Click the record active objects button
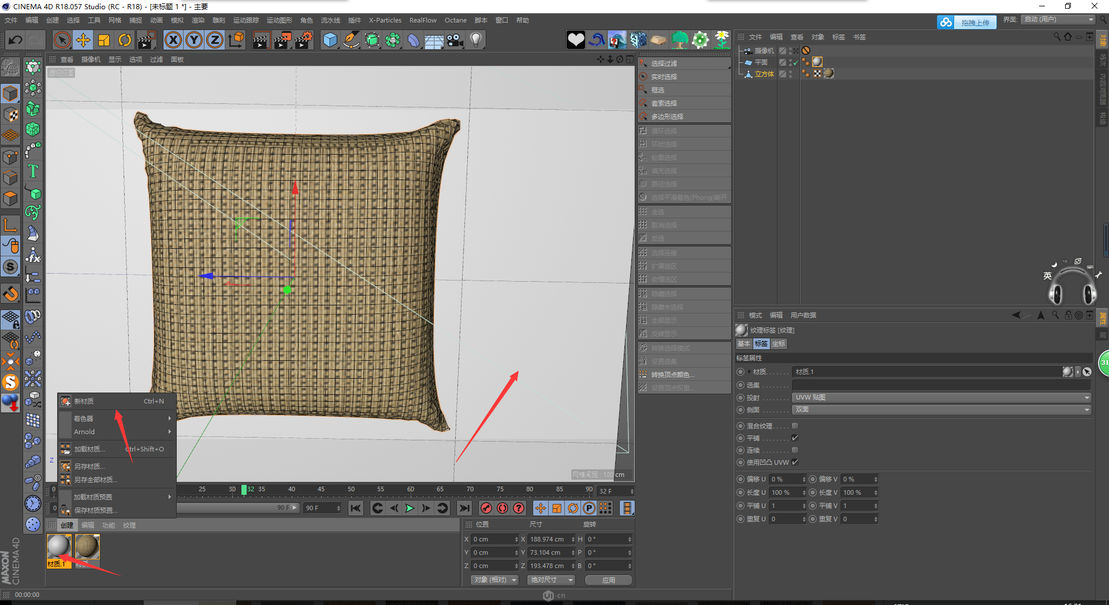Screen dimensions: 1109x605 486,508
